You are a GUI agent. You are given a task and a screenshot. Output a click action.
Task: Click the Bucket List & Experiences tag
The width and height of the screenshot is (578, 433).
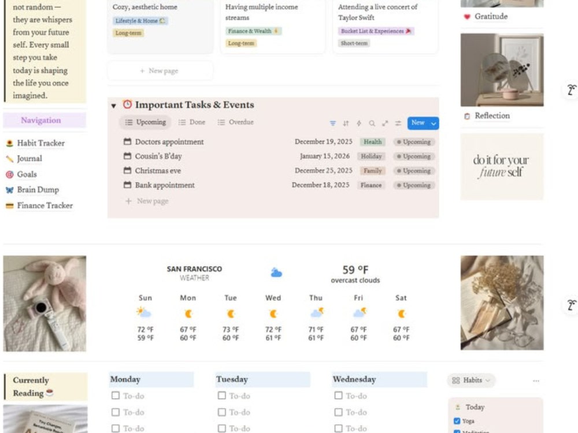pyautogui.click(x=376, y=31)
